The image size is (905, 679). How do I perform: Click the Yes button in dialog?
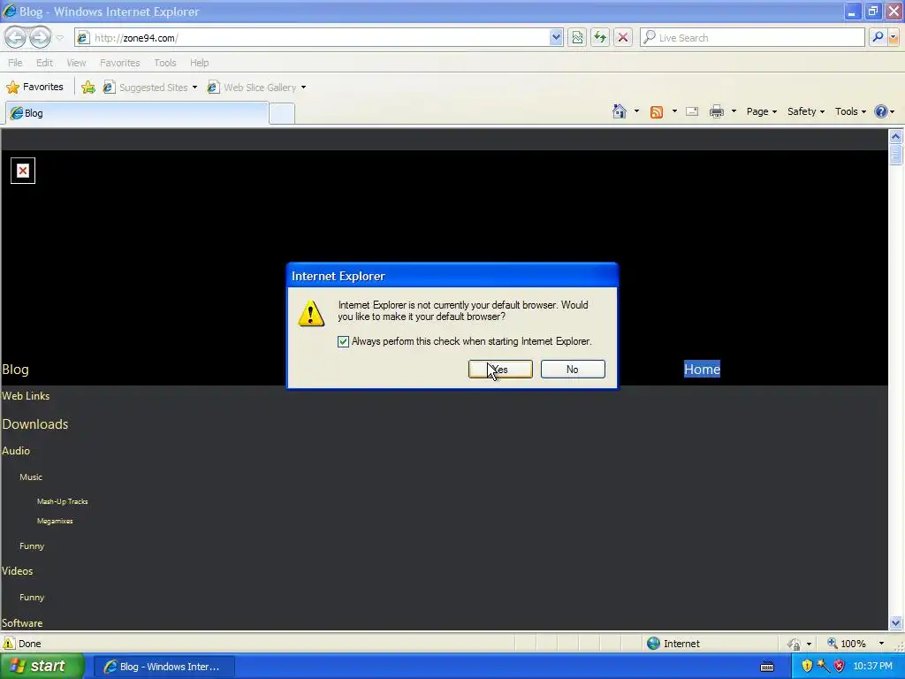tap(500, 369)
